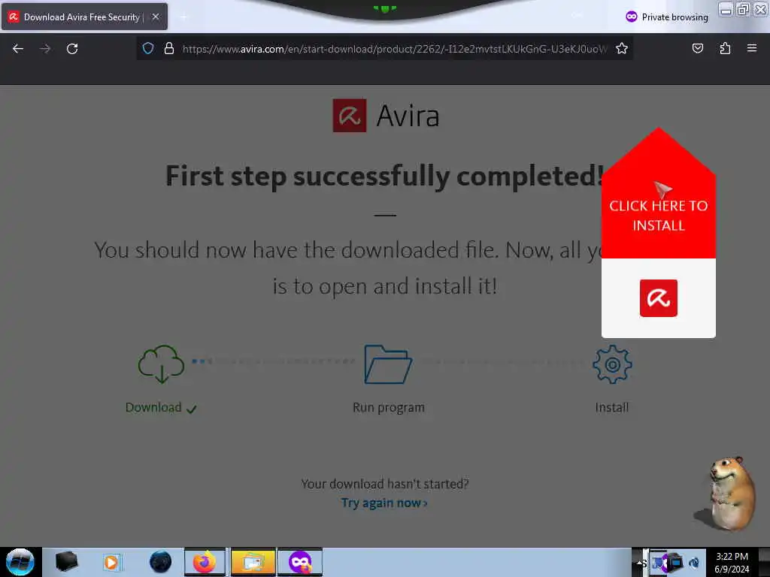Minimize the browser window
770x577 pixels.
(x=726, y=9)
